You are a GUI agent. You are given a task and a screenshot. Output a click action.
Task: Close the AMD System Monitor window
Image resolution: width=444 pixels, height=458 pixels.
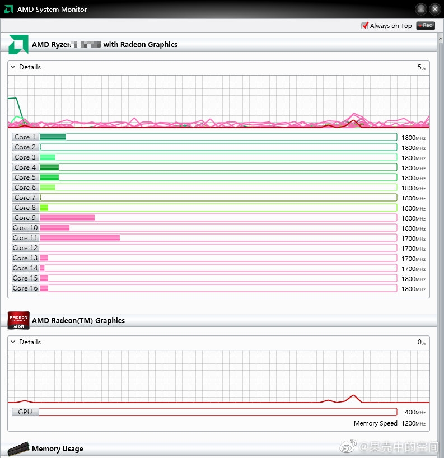click(434, 9)
